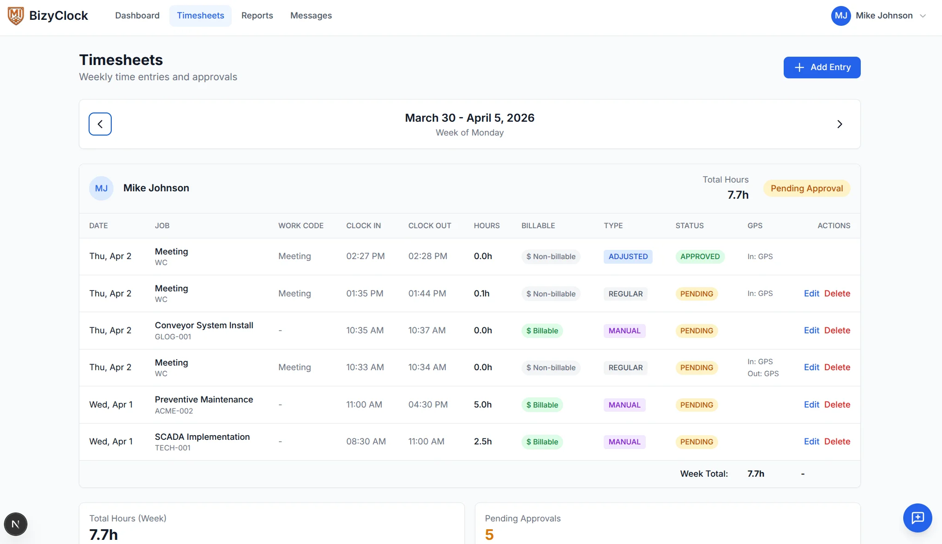This screenshot has height=544, width=942.
Task: Edit the Preventive Maintenance entry
Action: pos(811,404)
